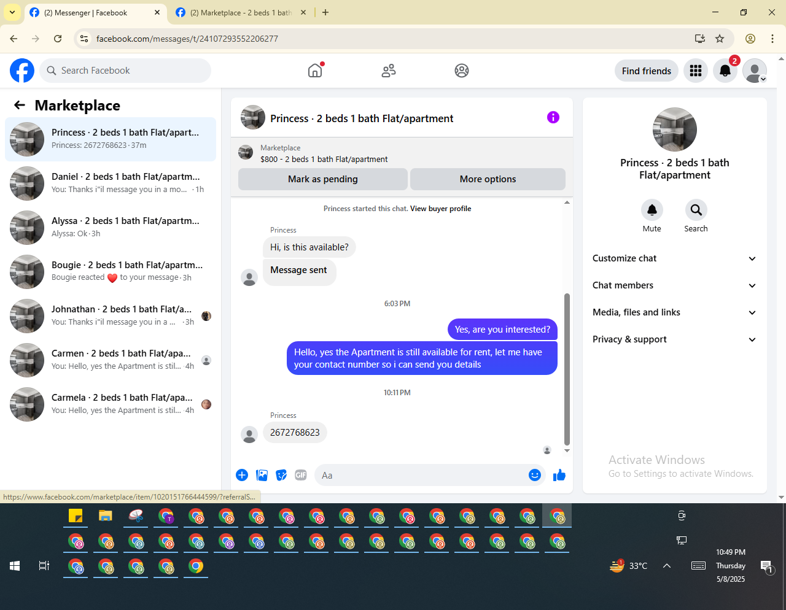Viewport: 786px width, 610px height.
Task: Reload the page in Chrome
Action: pos(58,39)
